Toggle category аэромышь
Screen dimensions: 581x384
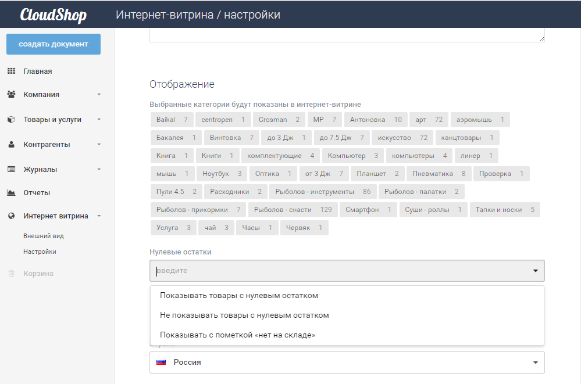tap(480, 120)
